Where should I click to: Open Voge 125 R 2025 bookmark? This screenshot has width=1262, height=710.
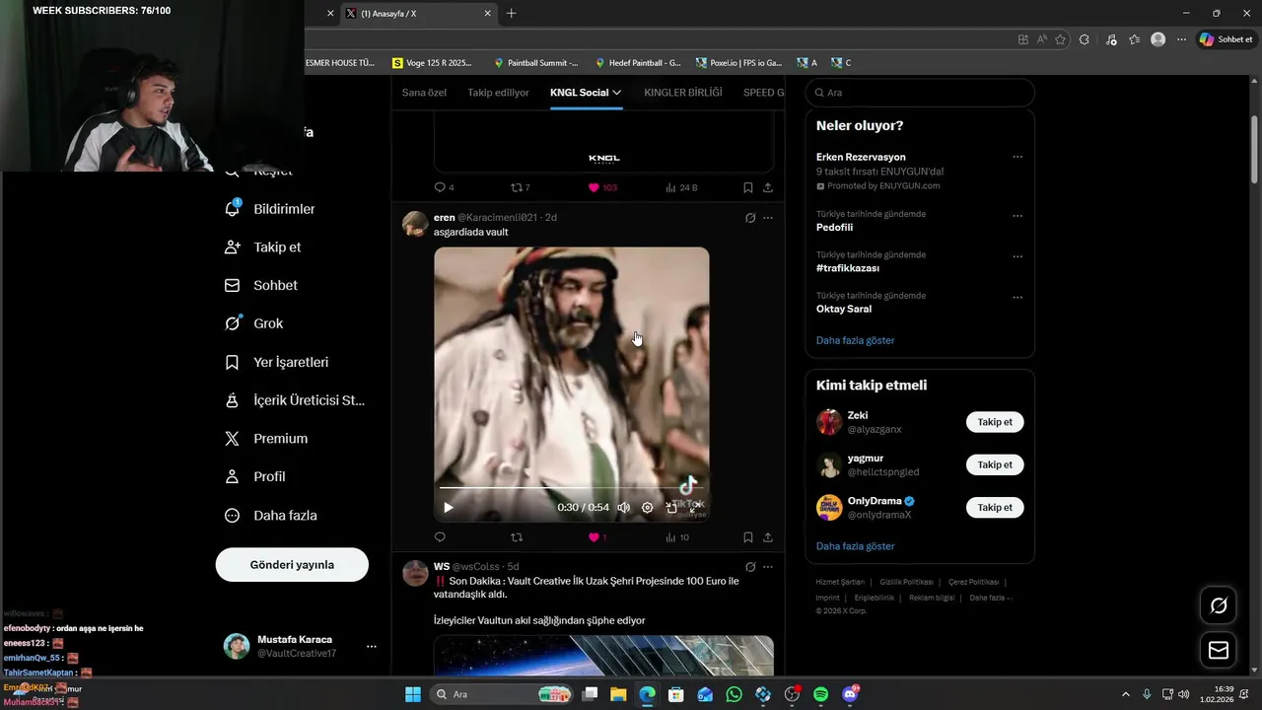pyautogui.click(x=433, y=62)
